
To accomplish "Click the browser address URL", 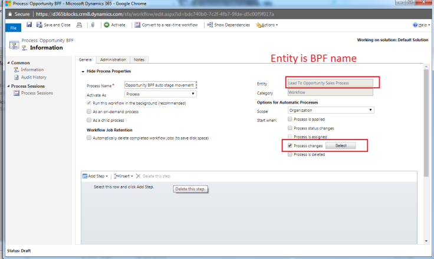I will (x=154, y=14).
